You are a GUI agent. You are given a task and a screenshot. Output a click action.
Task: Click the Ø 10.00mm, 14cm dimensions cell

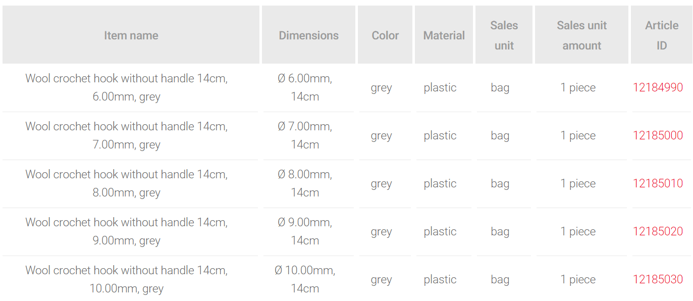tap(305, 279)
